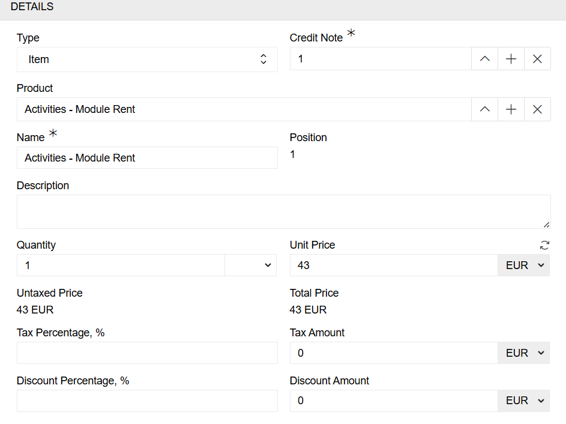
Task: Clear the Product field with X icon
Action: coord(537,109)
